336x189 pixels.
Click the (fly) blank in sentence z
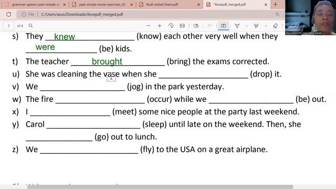click(89, 150)
